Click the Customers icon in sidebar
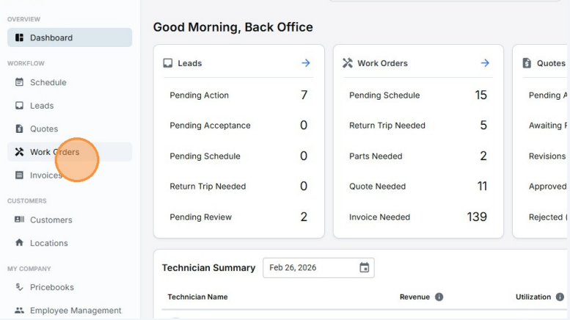570x320 pixels. (19, 219)
